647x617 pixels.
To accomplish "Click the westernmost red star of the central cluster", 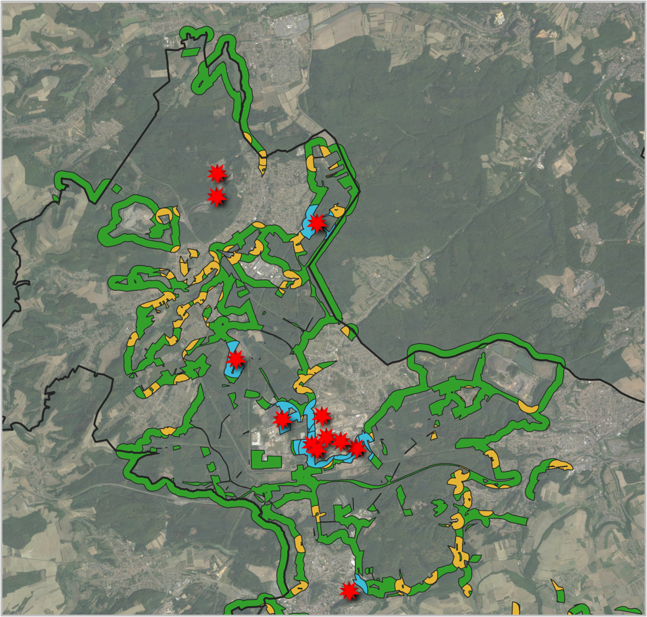I will click(282, 419).
